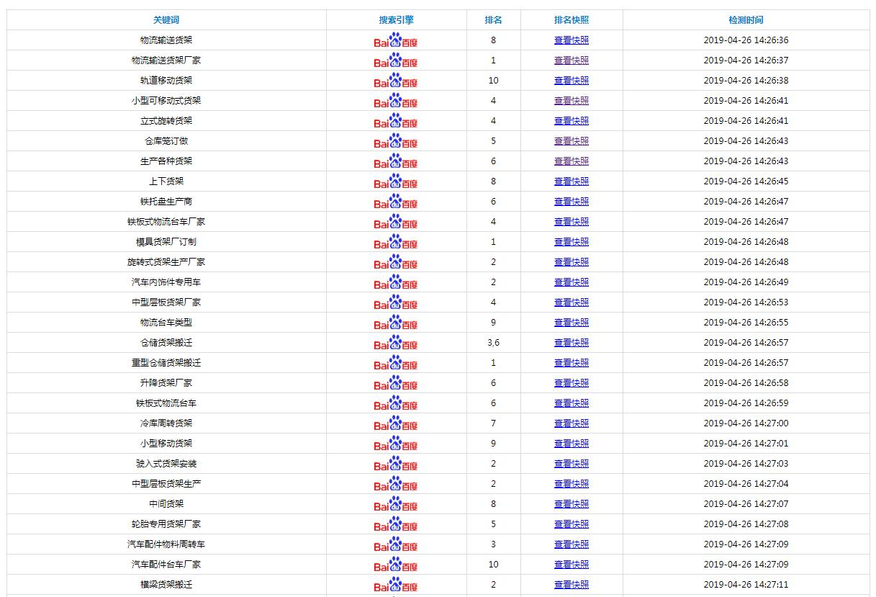Click the keyword 旋转式货架生产厂家
The width and height of the screenshot is (876, 597).
point(166,262)
